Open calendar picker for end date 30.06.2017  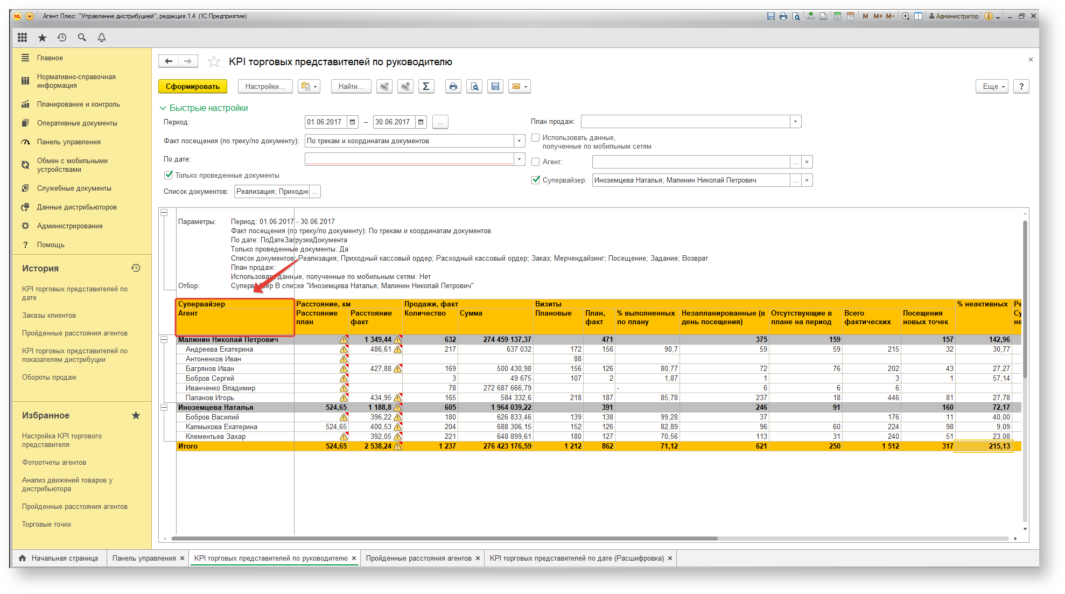[x=421, y=122]
